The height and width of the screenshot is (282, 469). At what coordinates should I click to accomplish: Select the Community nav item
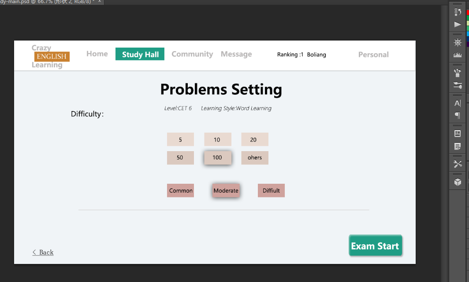tap(192, 54)
